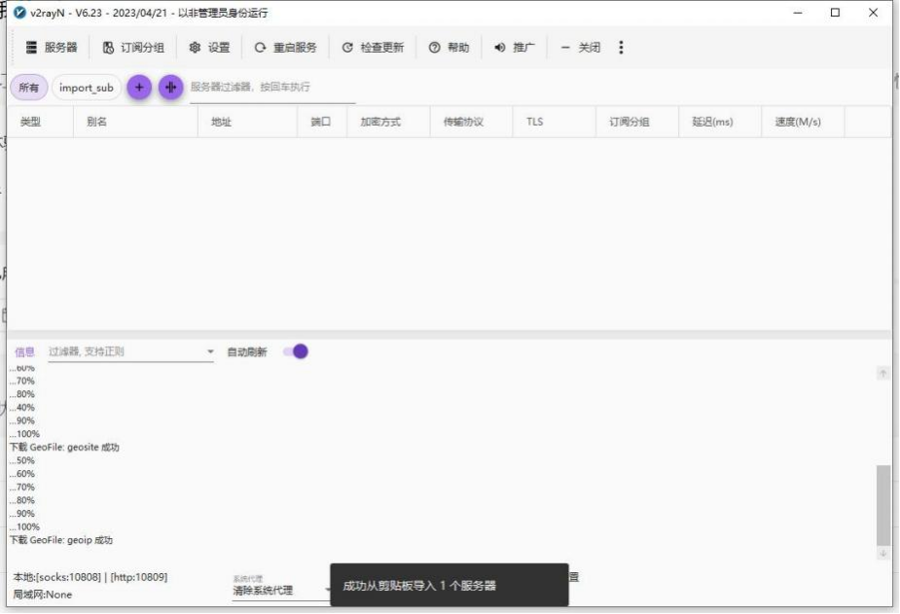
Task: Switch to the import_sub group tab
Action: (86, 88)
